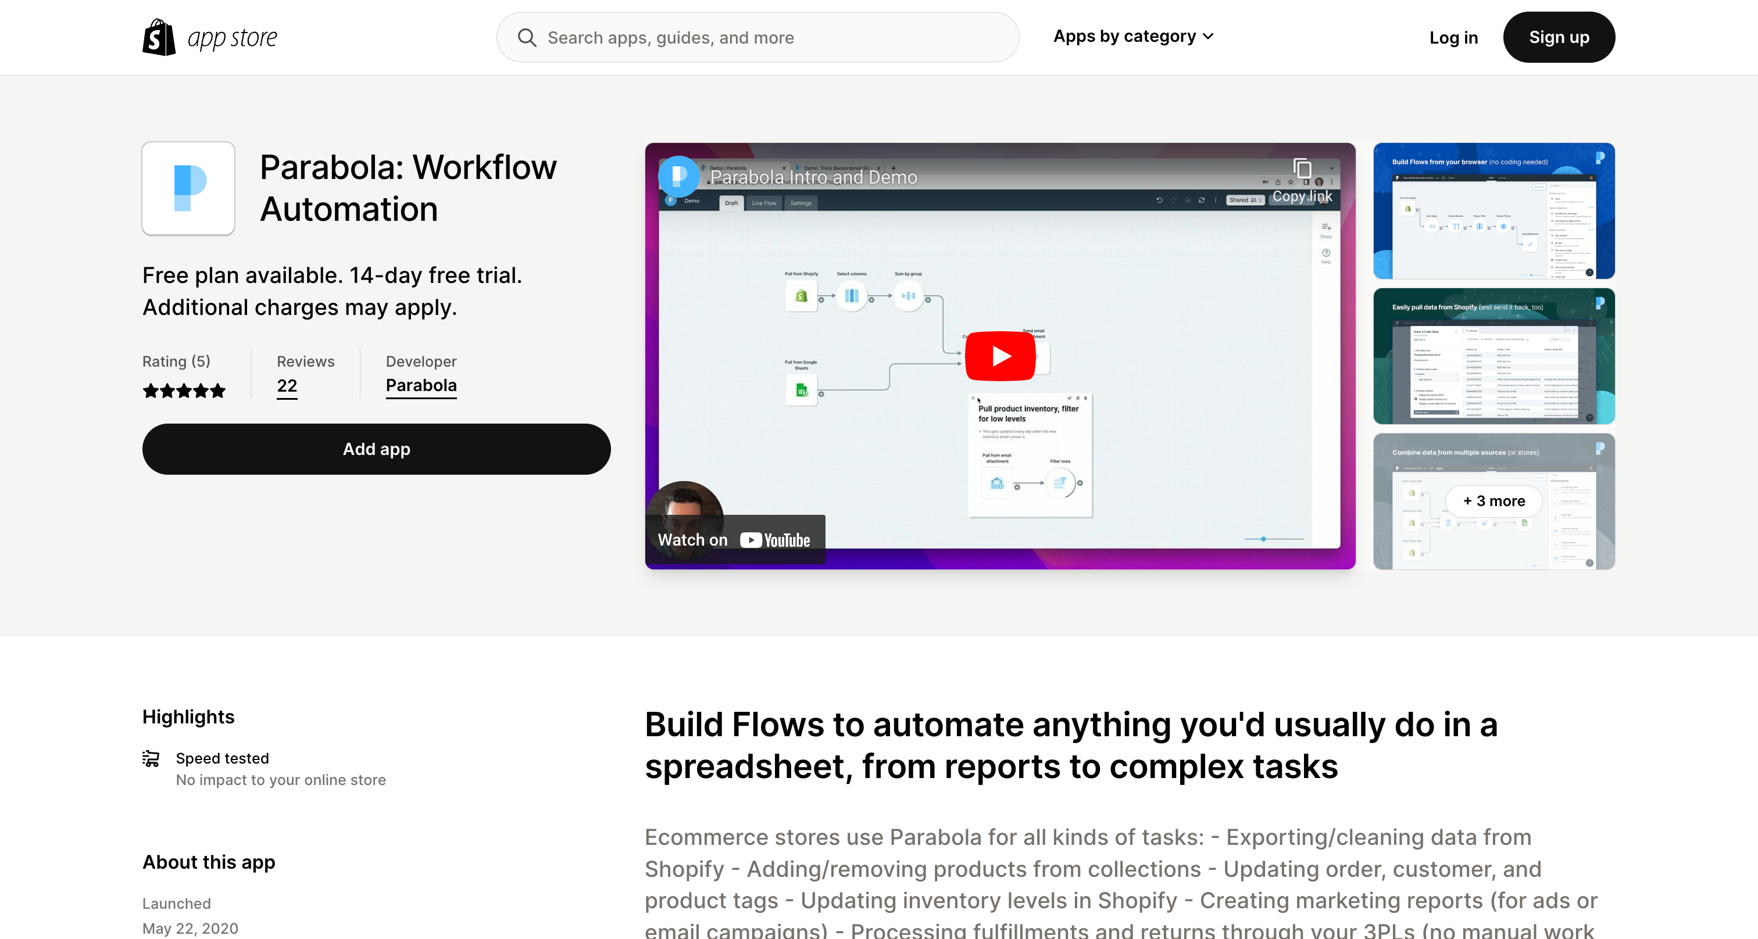Open the Easily pull data from Shopify screenshot
This screenshot has width=1758, height=939.
point(1494,356)
